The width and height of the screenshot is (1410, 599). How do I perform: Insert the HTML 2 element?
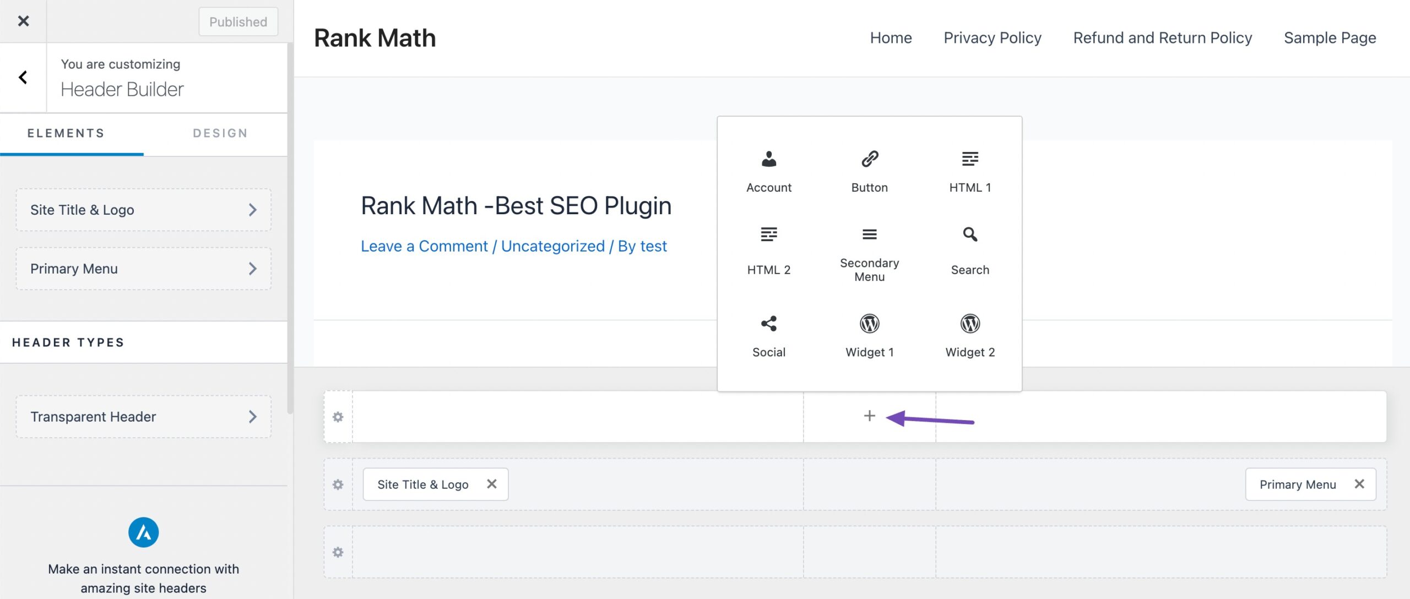click(768, 251)
